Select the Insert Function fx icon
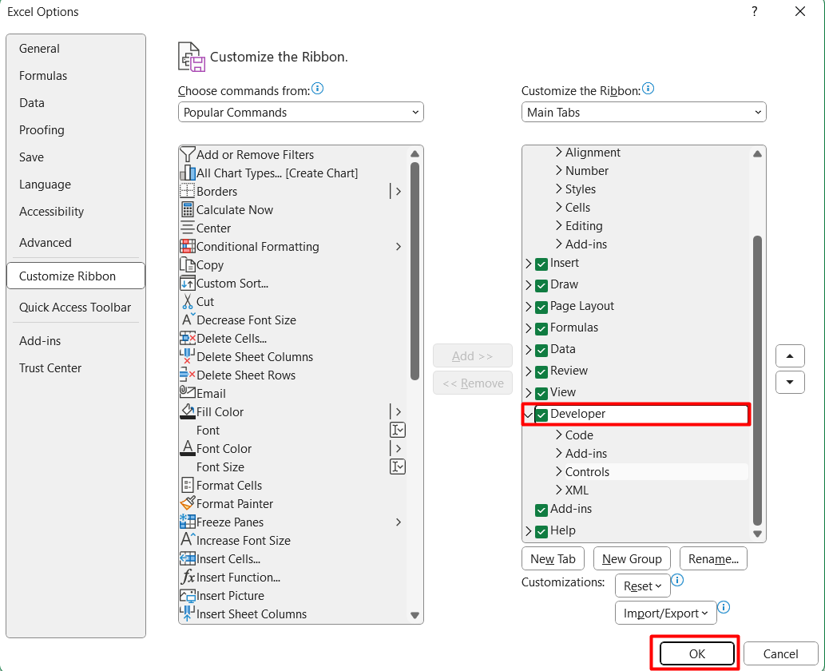The width and height of the screenshot is (825, 671). (x=188, y=578)
